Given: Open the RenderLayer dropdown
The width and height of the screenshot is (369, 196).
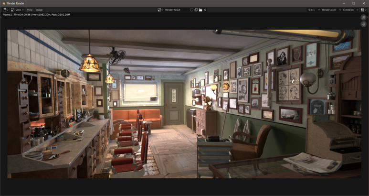Looking at the screenshot, I should pos(331,10).
